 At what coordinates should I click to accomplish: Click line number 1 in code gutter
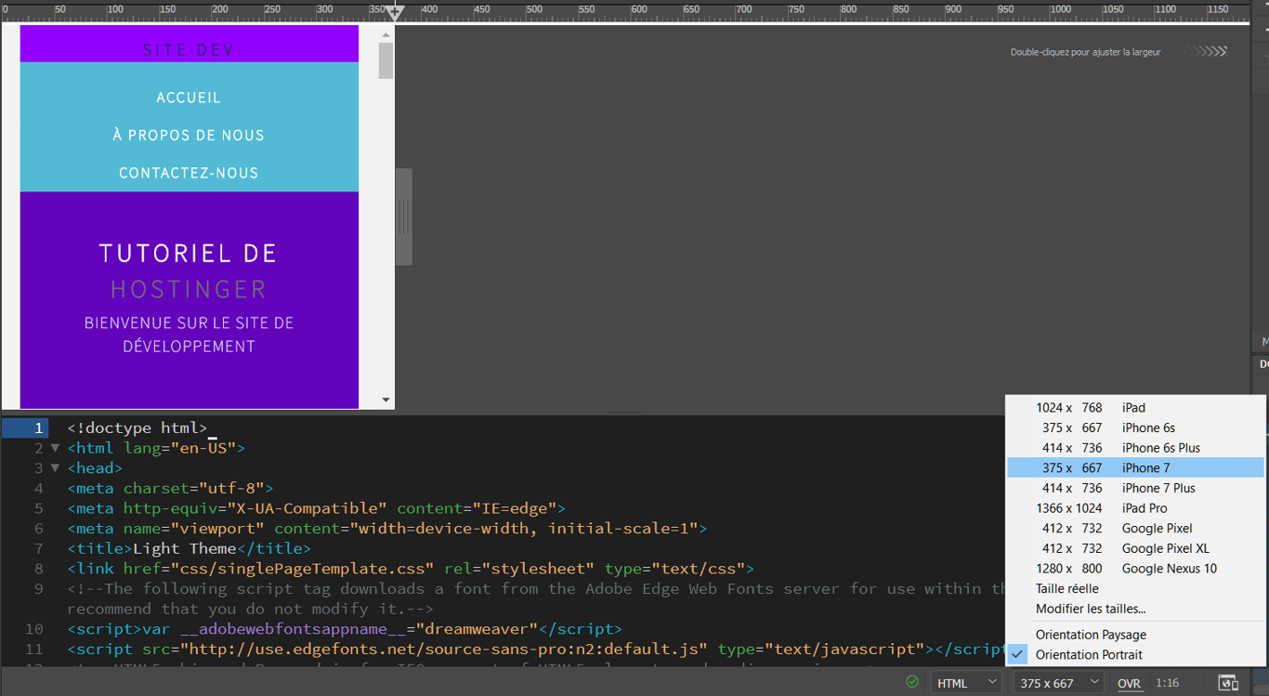[39, 428]
